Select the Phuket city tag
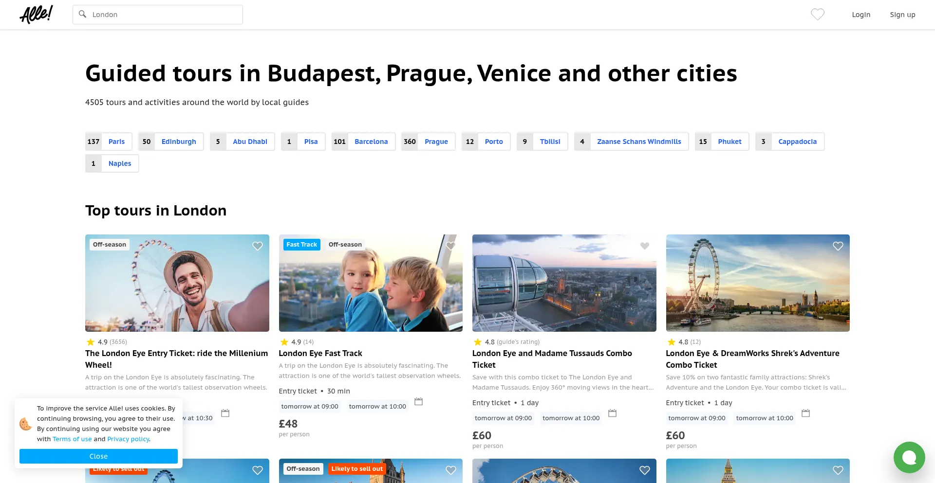Viewport: 935px width, 483px height. tap(722, 142)
